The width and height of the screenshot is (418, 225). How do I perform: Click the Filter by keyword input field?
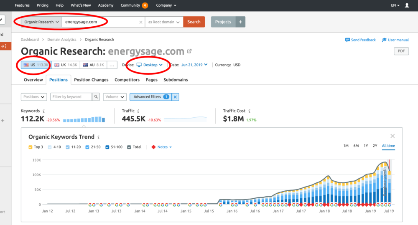71,97
